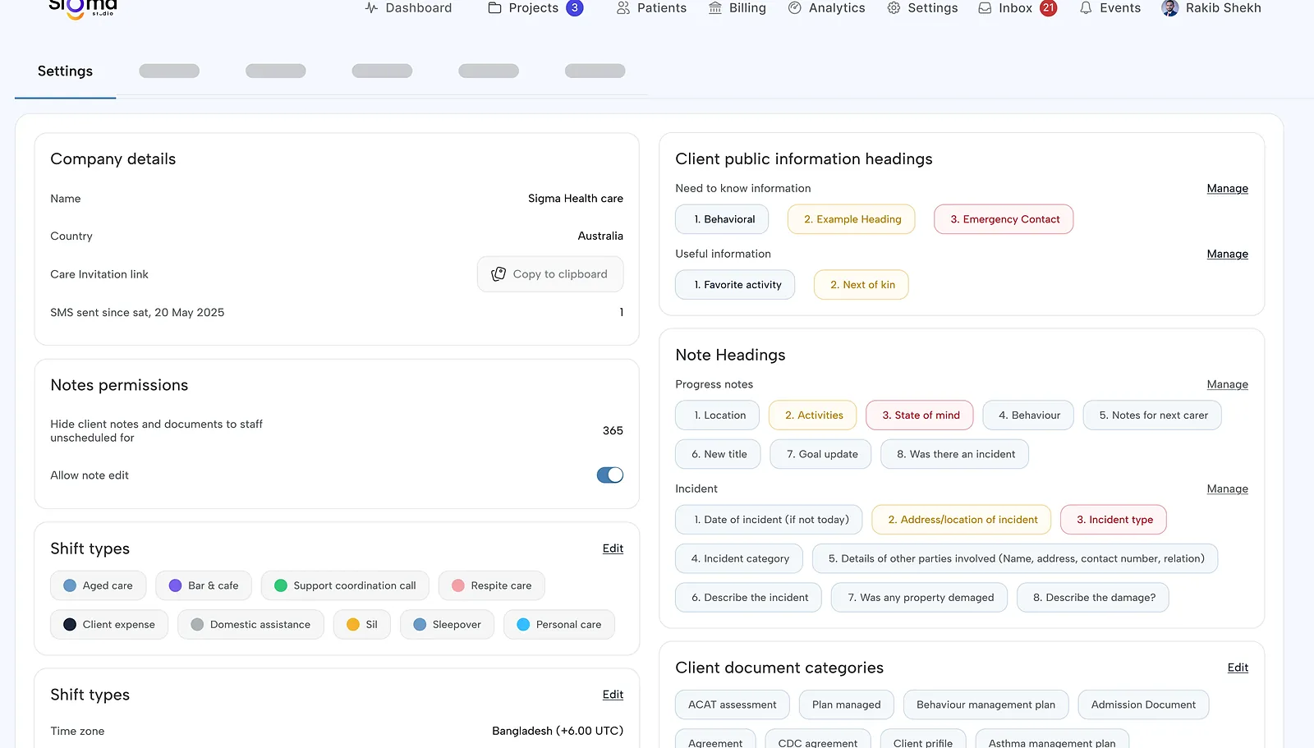This screenshot has height=748, width=1314.
Task: Click Edit beside the Time zone section
Action: 613,695
